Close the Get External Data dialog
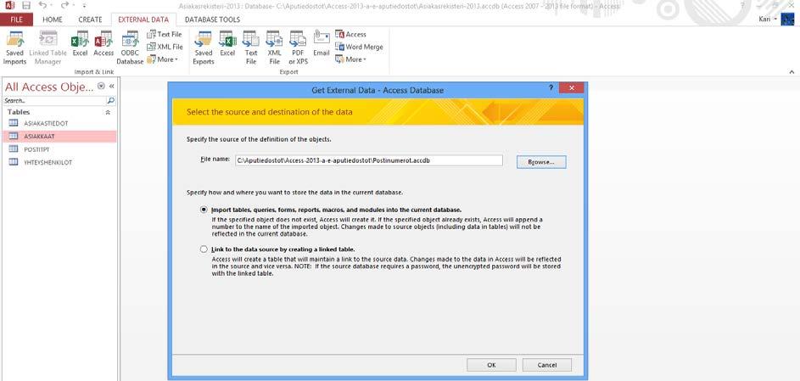This screenshot has height=381, width=800. pyautogui.click(x=572, y=87)
